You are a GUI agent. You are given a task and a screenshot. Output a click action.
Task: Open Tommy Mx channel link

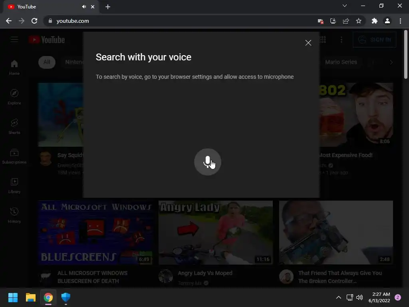(190, 283)
